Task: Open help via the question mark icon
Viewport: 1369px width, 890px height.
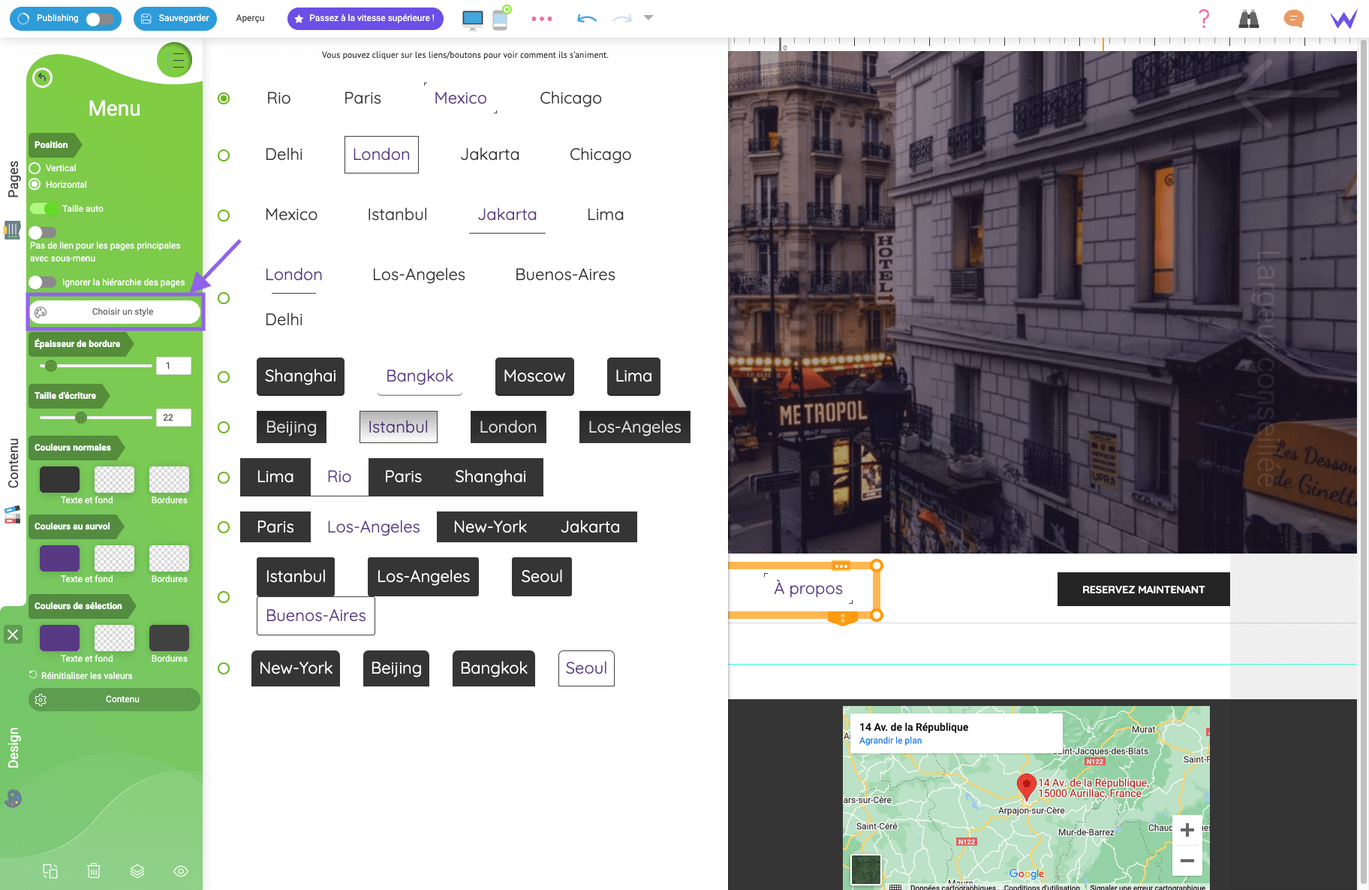Action: click(x=1203, y=19)
